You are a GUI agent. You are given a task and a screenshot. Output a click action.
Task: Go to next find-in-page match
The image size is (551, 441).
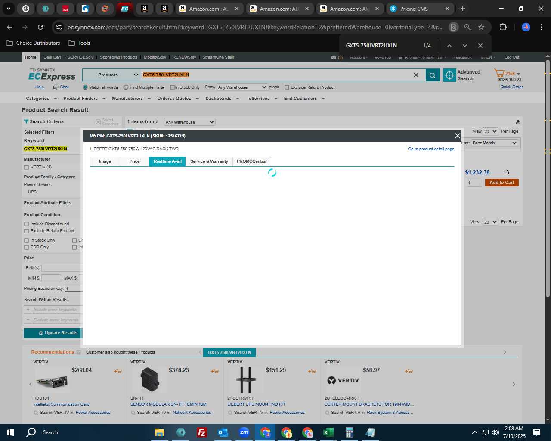[464, 46]
